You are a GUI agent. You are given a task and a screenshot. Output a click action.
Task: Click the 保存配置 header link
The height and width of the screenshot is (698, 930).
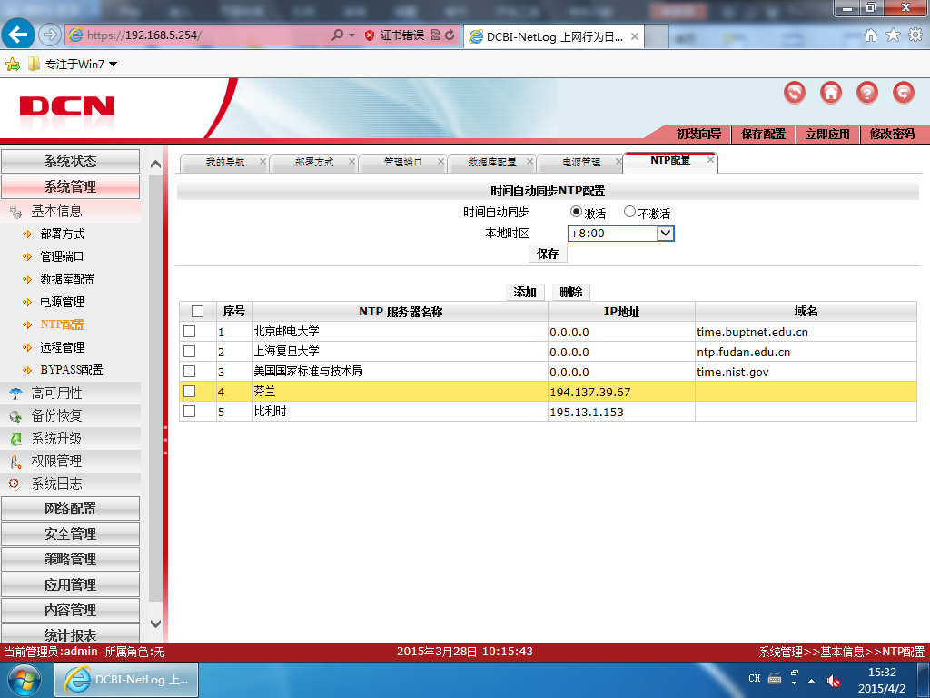click(x=763, y=135)
